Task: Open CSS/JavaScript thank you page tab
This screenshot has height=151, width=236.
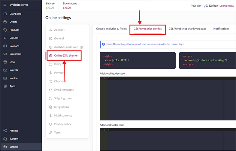Action: tap(187, 29)
